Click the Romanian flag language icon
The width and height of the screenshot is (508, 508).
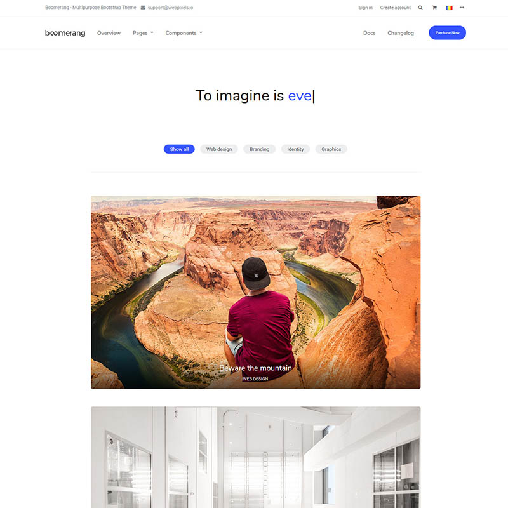coord(449,8)
